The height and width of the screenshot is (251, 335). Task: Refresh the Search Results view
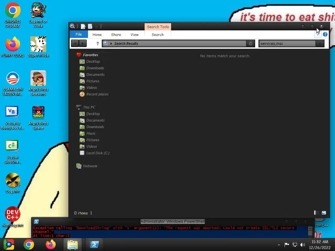(x=250, y=43)
